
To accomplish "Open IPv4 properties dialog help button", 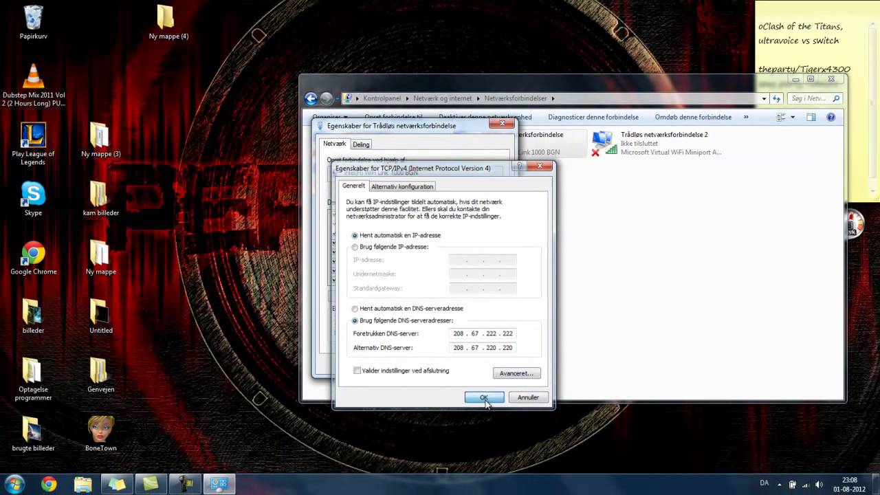I will (520, 166).
